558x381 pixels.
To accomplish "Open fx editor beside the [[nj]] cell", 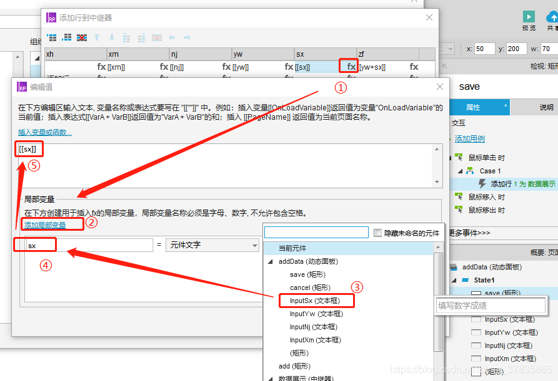I will pos(226,66).
